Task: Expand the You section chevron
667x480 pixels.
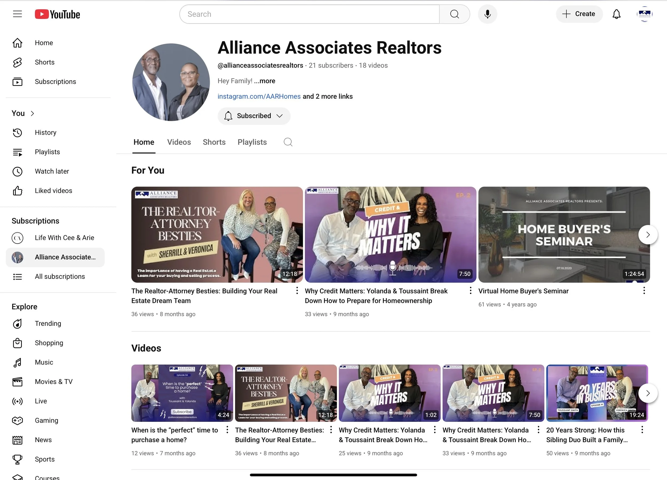Action: coord(32,113)
